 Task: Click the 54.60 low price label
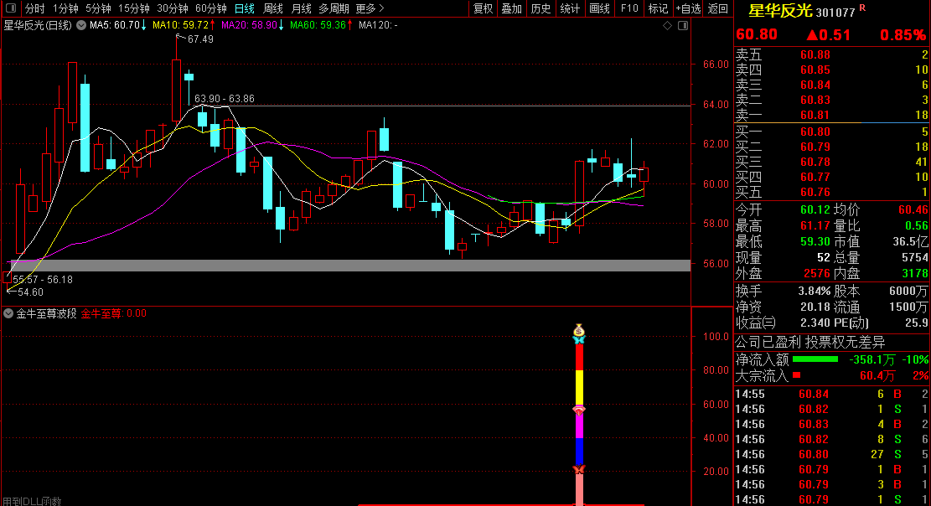pyautogui.click(x=30, y=292)
